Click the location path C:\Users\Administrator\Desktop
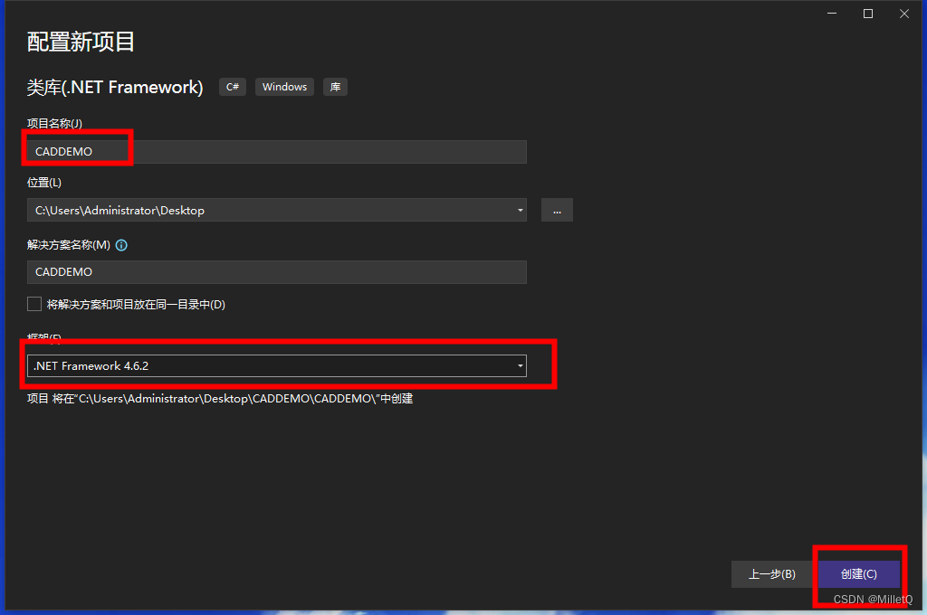Viewport: 927px width, 615px height. 120,211
